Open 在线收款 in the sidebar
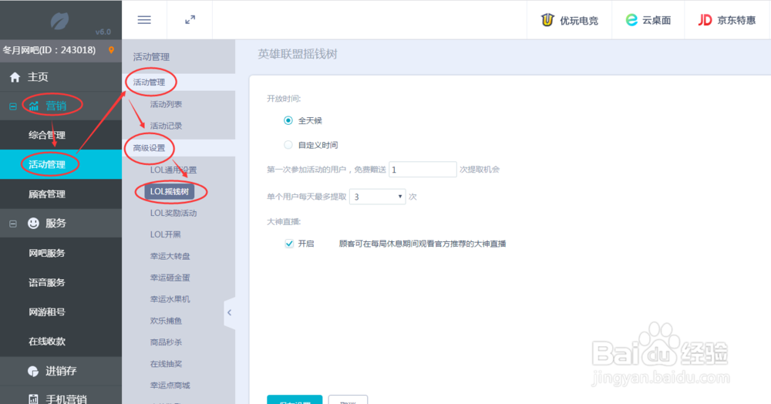 (47, 342)
